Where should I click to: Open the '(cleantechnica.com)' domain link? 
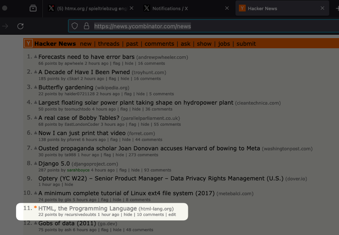[x=258, y=103]
